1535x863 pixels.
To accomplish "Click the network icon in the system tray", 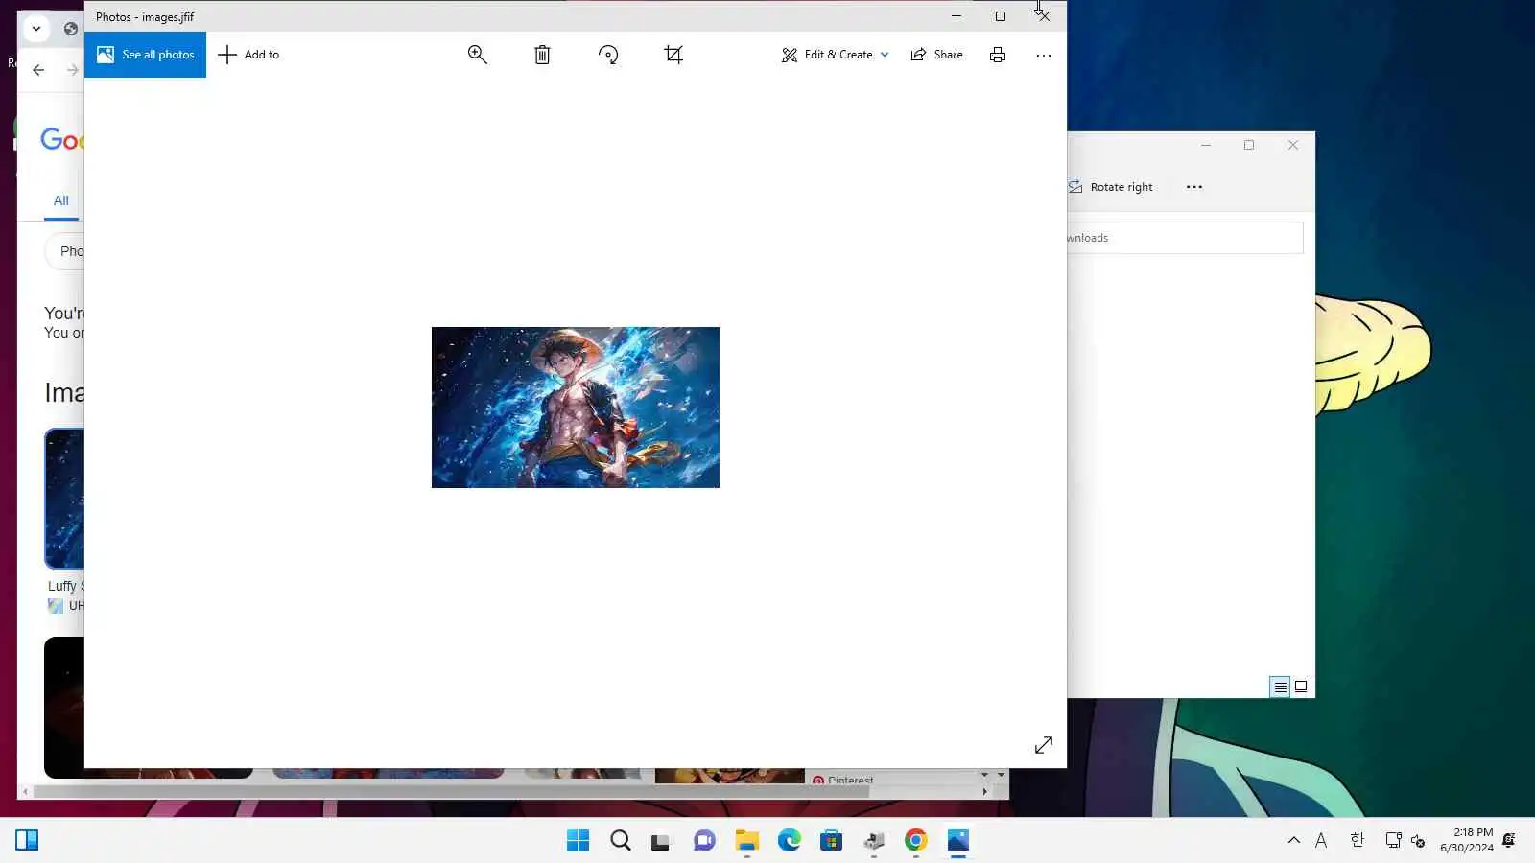I will click(1393, 841).
